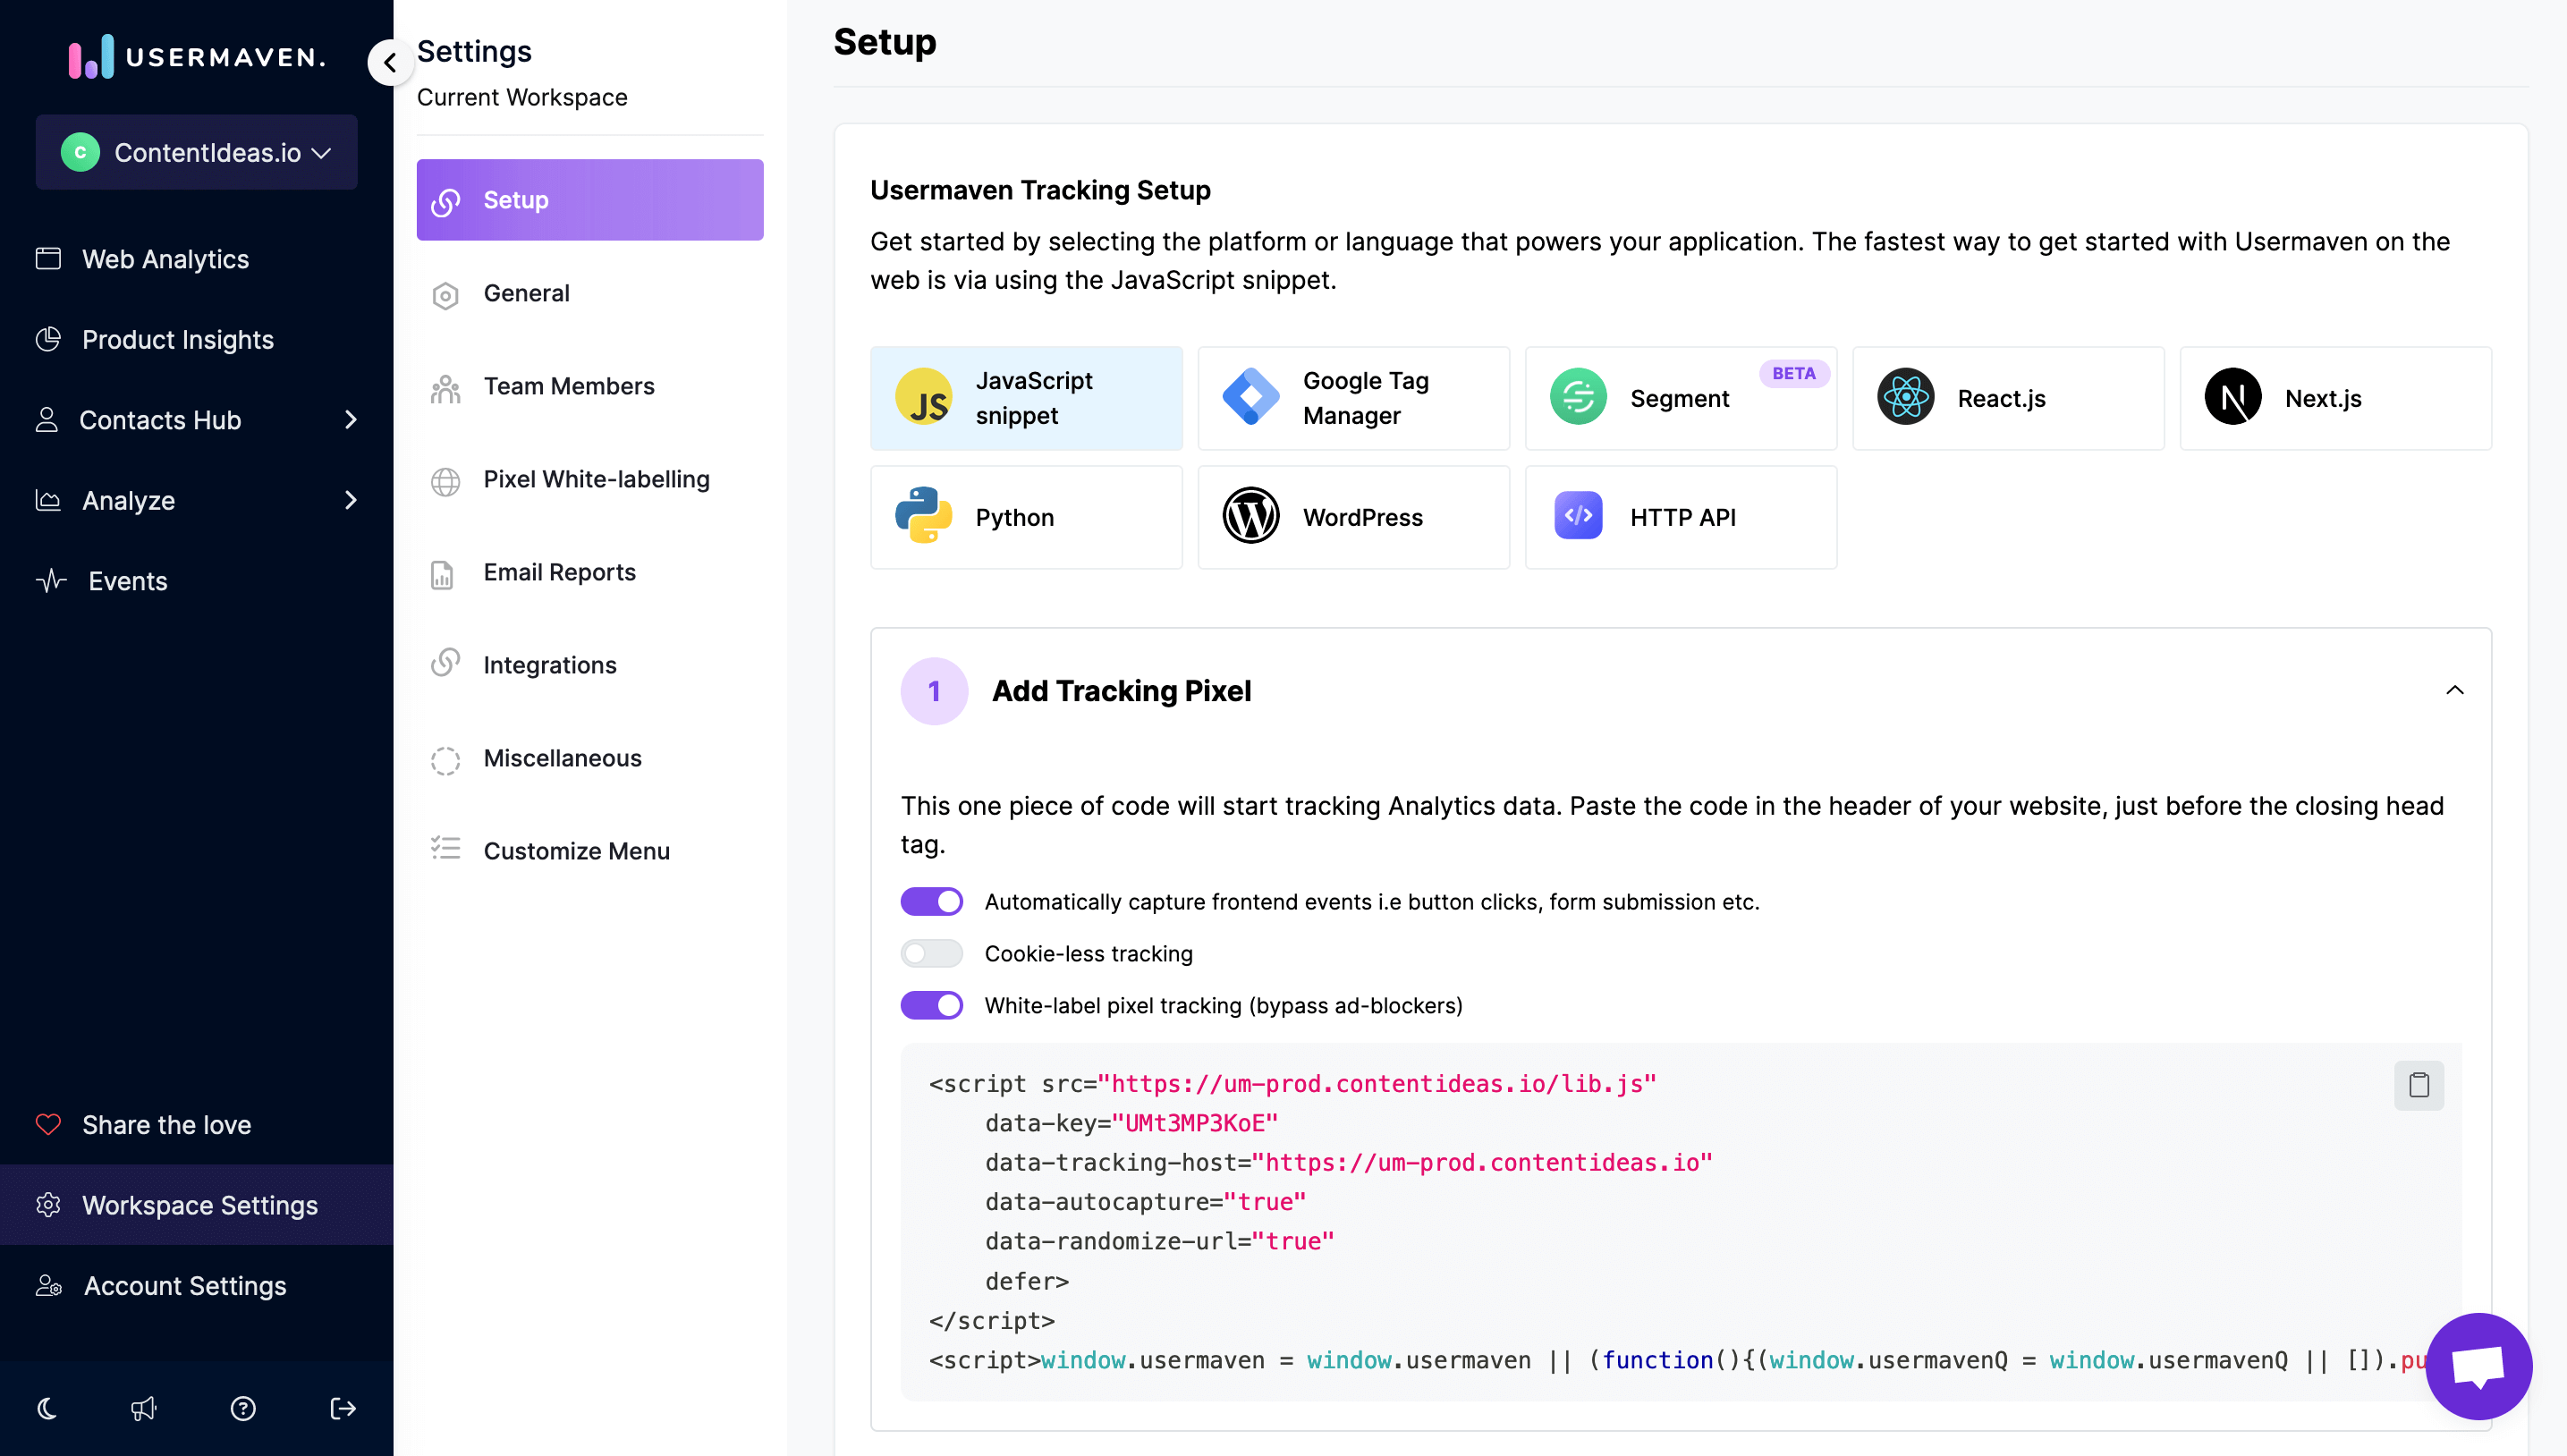The image size is (2567, 1456).
Task: Go to Integrations settings page
Action: (x=549, y=665)
